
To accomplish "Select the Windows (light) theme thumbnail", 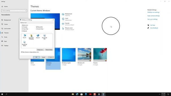I will 69,55.
